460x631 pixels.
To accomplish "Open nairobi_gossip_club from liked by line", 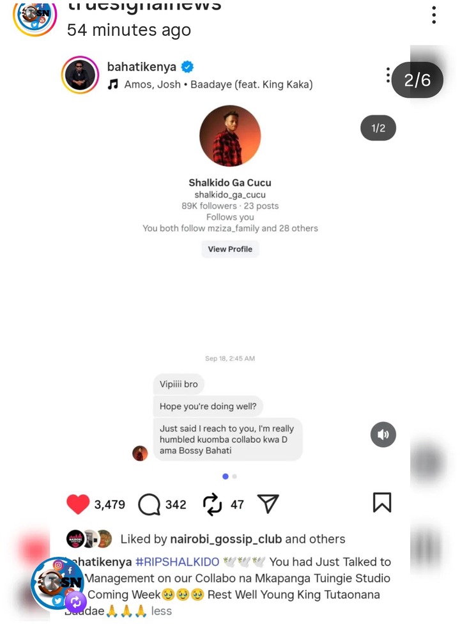I will (x=226, y=539).
